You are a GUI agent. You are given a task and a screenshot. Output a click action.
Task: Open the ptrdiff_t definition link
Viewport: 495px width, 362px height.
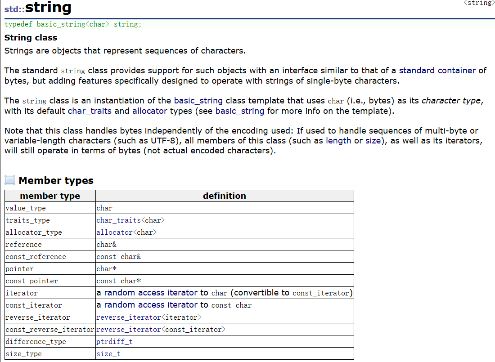click(114, 342)
